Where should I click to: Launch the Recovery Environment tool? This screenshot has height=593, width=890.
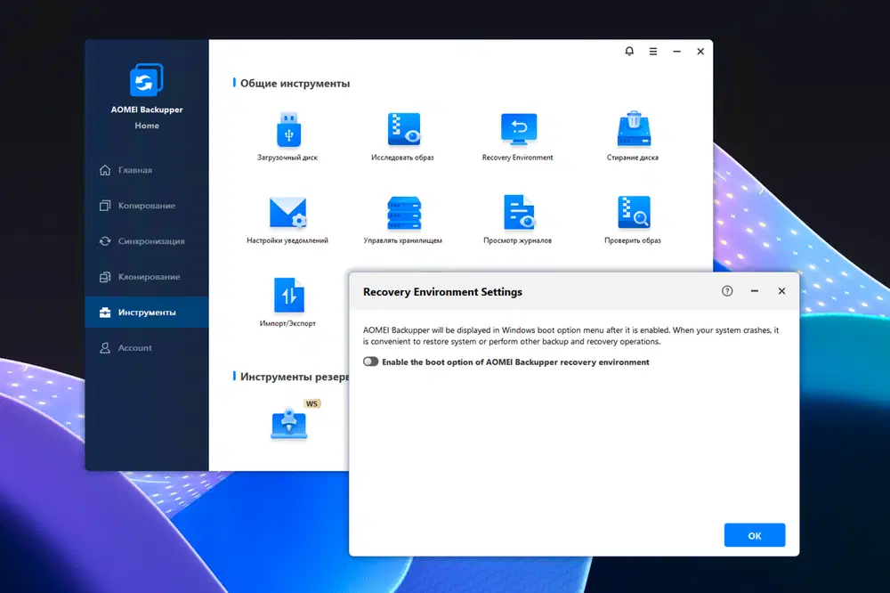pyautogui.click(x=518, y=136)
